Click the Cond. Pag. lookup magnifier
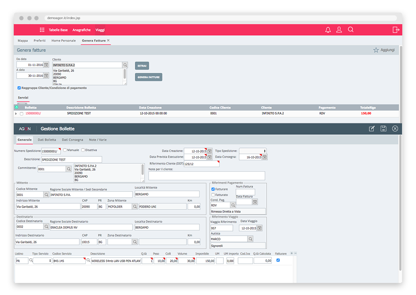This screenshot has height=295, width=416. (x=233, y=205)
